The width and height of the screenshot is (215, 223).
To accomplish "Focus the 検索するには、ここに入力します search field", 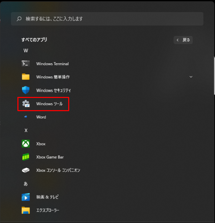I will 107,19.
